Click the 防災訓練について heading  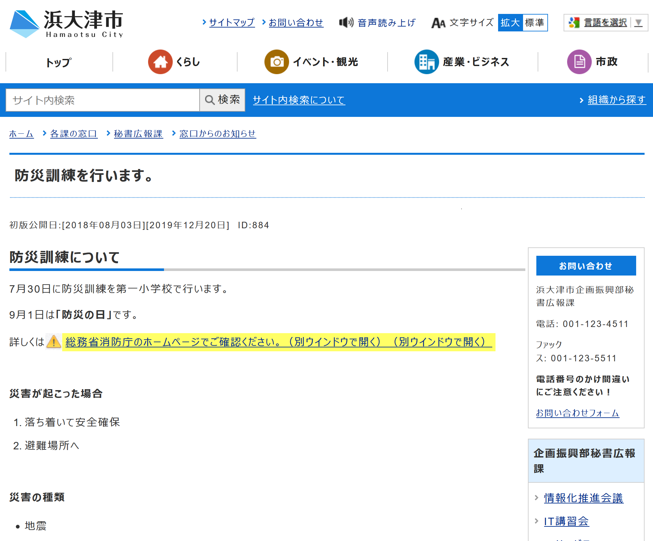(64, 257)
